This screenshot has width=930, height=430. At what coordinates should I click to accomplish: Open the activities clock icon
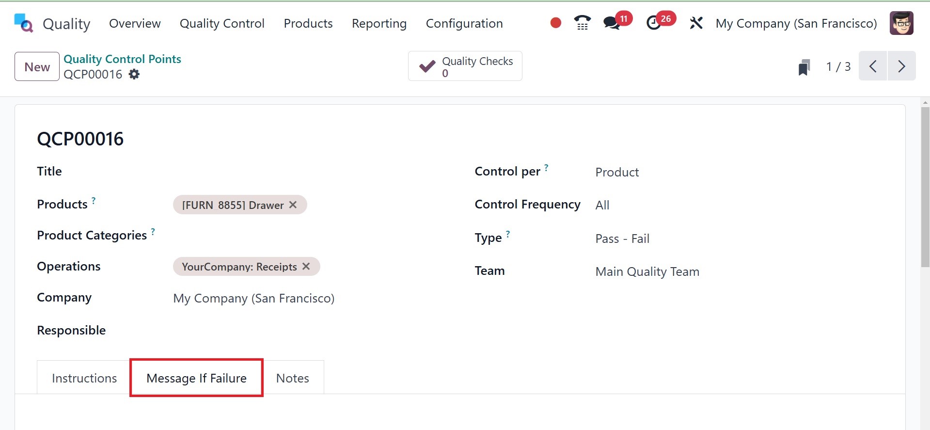click(x=654, y=23)
